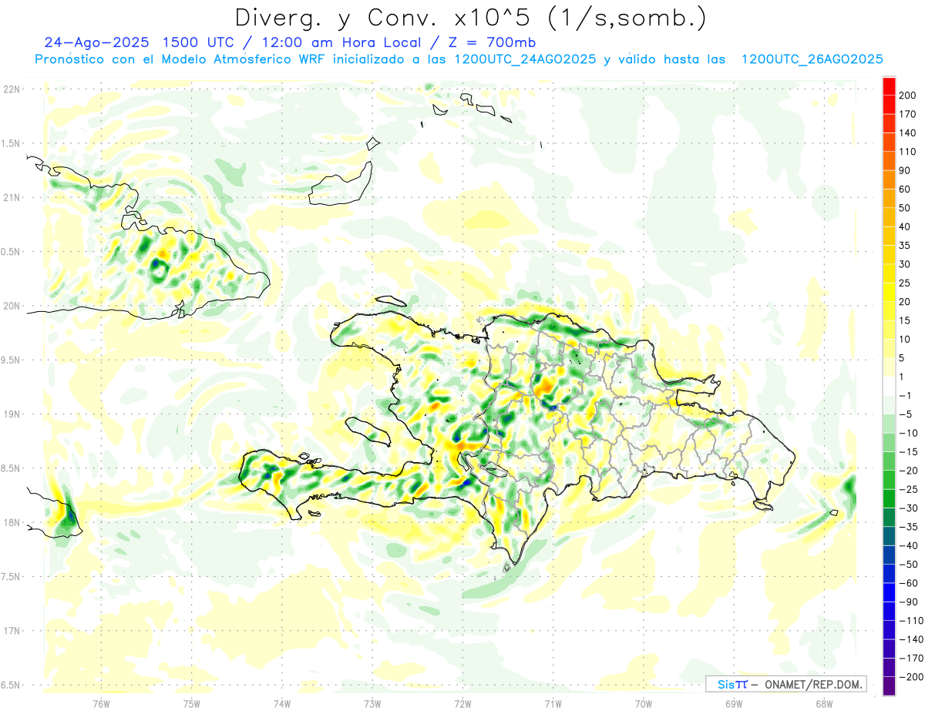Viewport: 925px width, 714px height.
Task: Click the white color bar segment between 1 and -1
Action: coord(889,386)
